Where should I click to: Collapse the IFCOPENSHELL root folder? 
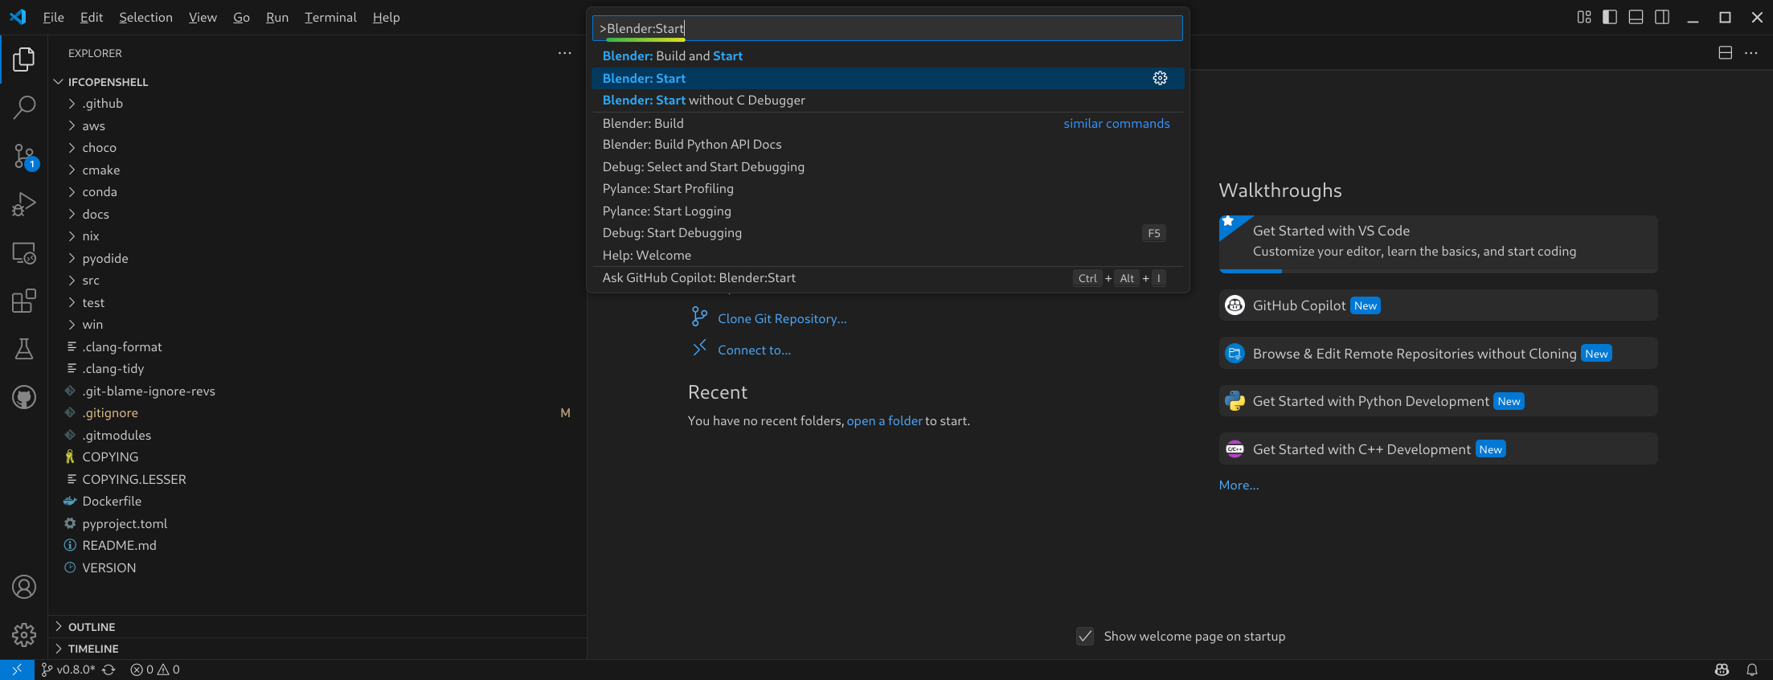click(x=108, y=82)
